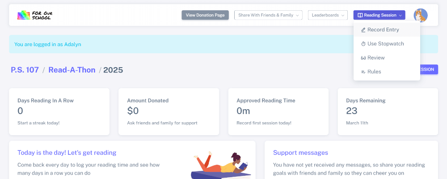Click the pencil icon beside Record Entry

point(363,30)
